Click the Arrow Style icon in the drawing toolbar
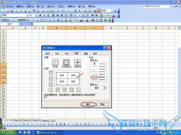 (x=101, y=20)
